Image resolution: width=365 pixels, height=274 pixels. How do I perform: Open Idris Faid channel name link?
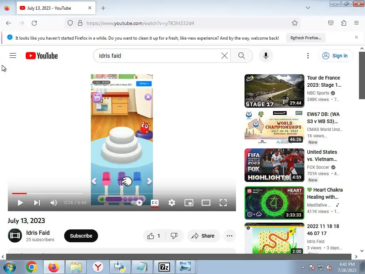(38, 233)
